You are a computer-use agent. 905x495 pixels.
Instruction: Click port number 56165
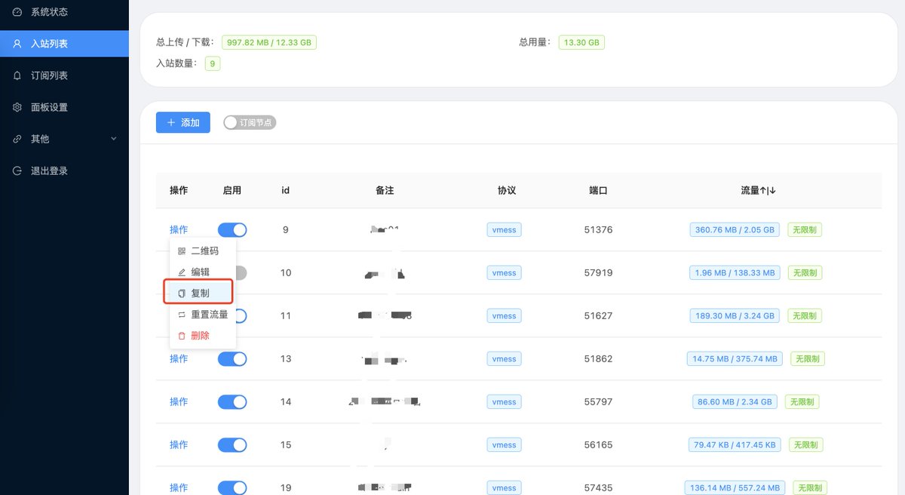pos(598,445)
